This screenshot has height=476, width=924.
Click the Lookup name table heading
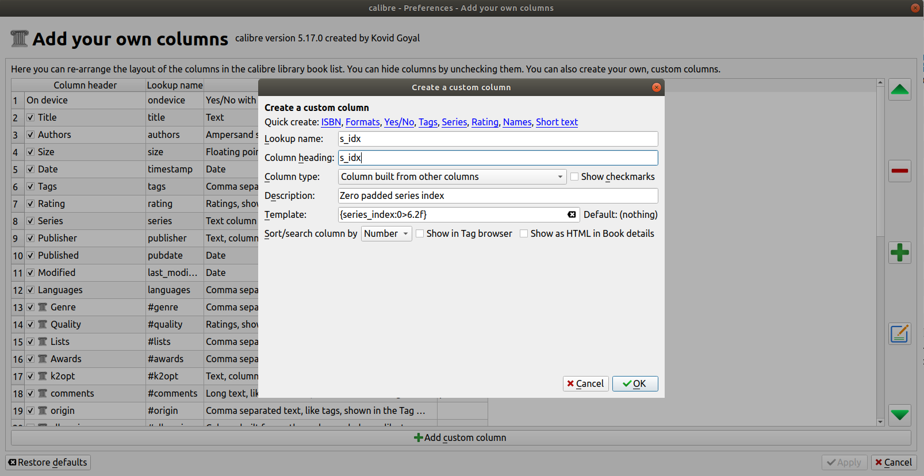pyautogui.click(x=175, y=85)
